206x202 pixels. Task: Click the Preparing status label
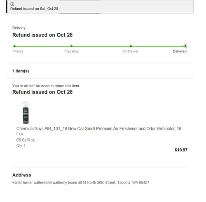coord(72,51)
